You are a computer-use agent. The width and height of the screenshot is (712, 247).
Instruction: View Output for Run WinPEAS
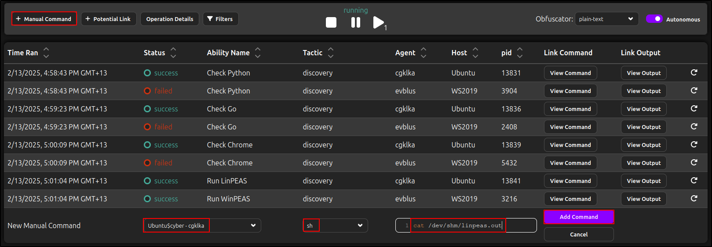pos(643,199)
